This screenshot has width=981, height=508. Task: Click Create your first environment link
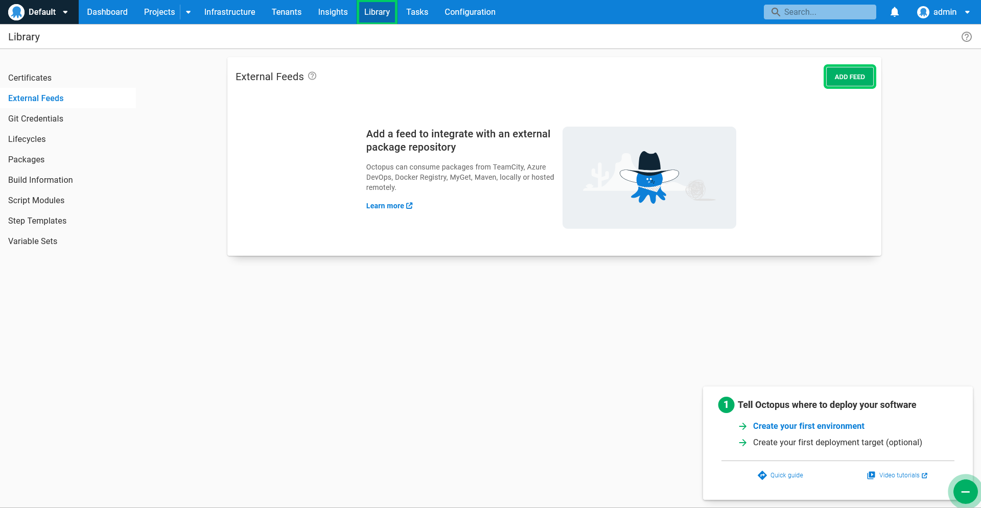808,426
